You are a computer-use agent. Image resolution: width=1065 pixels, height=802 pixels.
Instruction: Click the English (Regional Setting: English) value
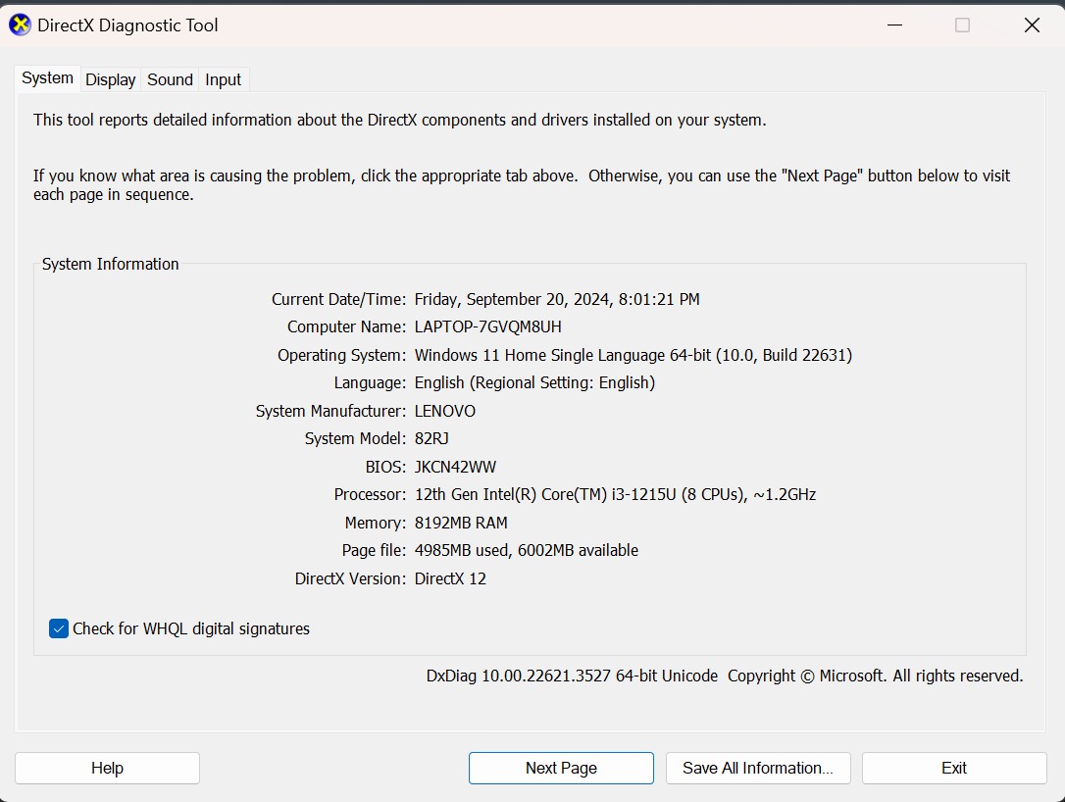[534, 383]
